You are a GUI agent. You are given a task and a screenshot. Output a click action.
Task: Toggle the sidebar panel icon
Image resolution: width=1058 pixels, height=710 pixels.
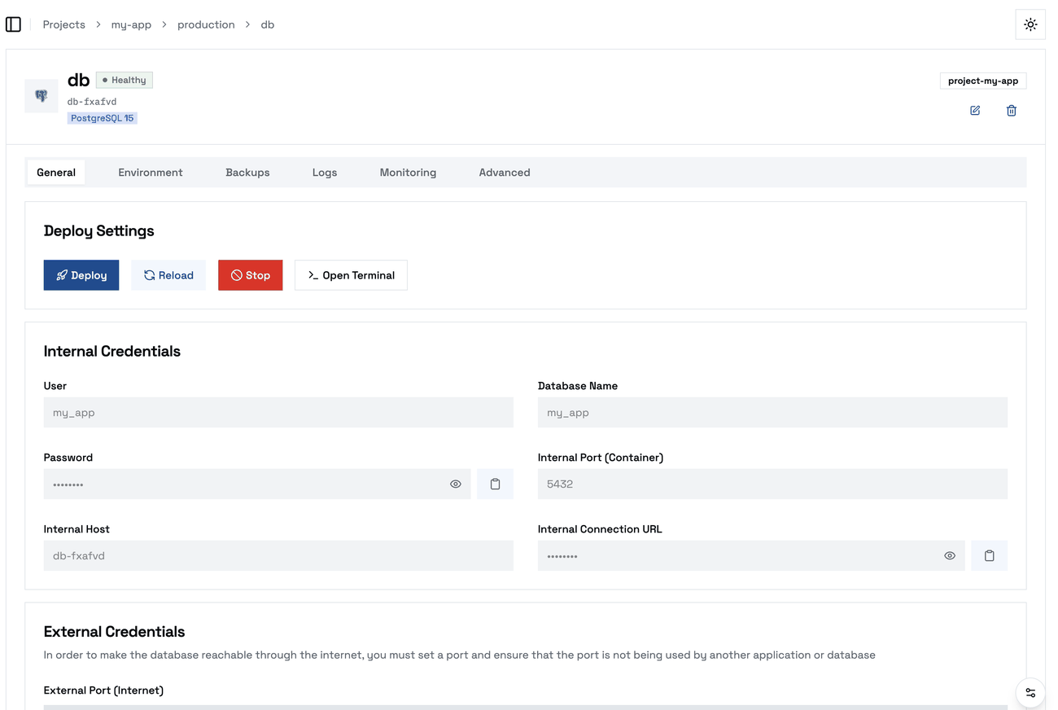[13, 24]
